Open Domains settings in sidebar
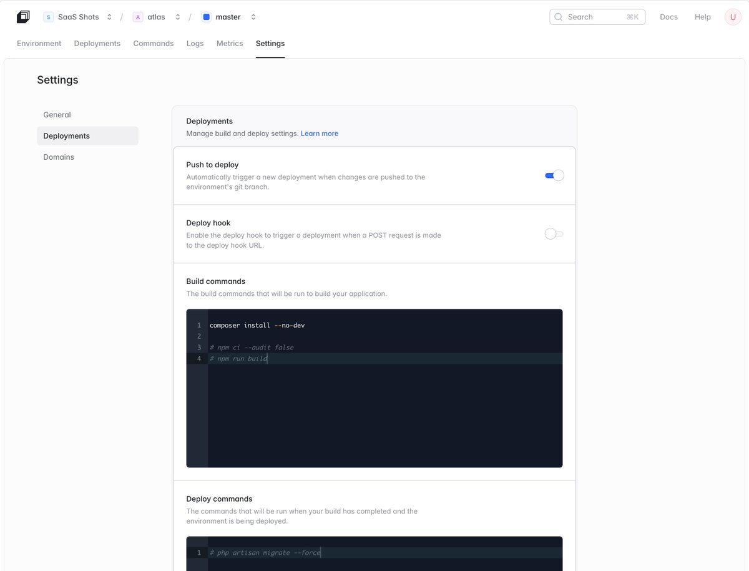The width and height of the screenshot is (749, 571). pyautogui.click(x=87, y=157)
